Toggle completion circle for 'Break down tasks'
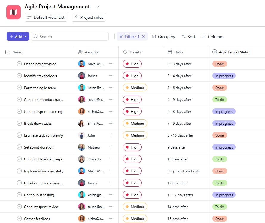The image size is (265, 223). (19, 124)
